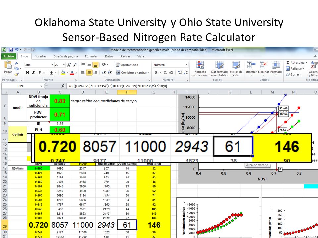Open Formato condicional menu
The width and height of the screenshot is (318, 238).
(200, 69)
